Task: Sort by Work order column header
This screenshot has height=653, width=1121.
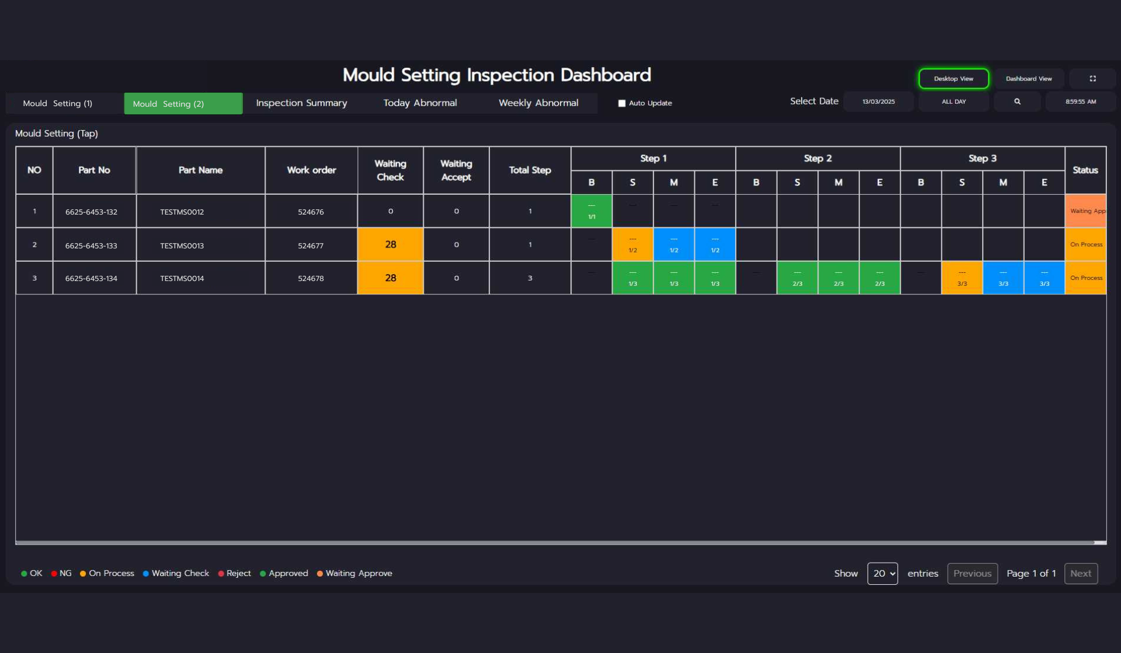Action: pos(311,170)
